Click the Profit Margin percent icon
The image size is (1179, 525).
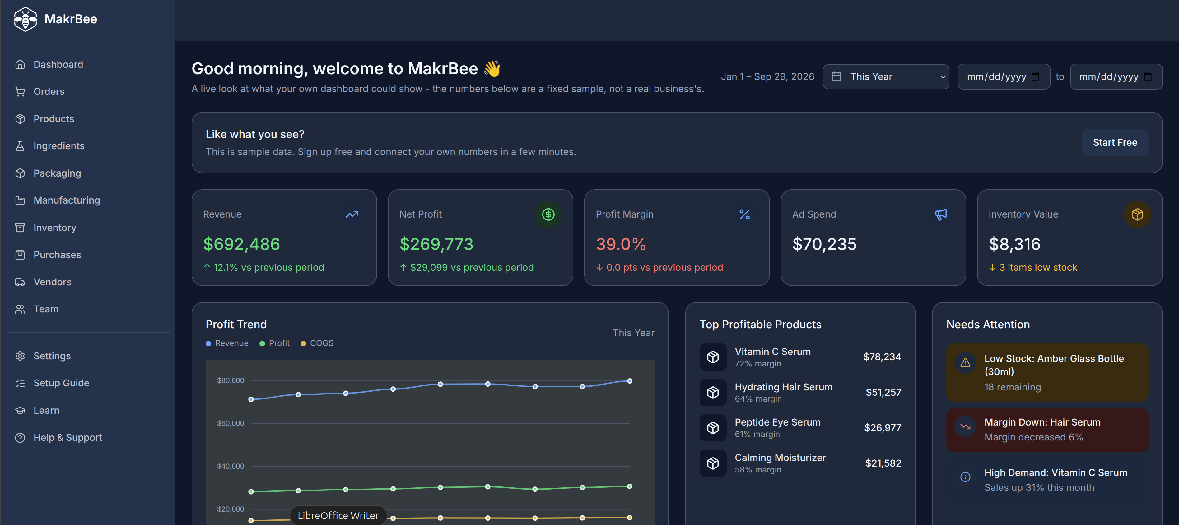point(744,214)
